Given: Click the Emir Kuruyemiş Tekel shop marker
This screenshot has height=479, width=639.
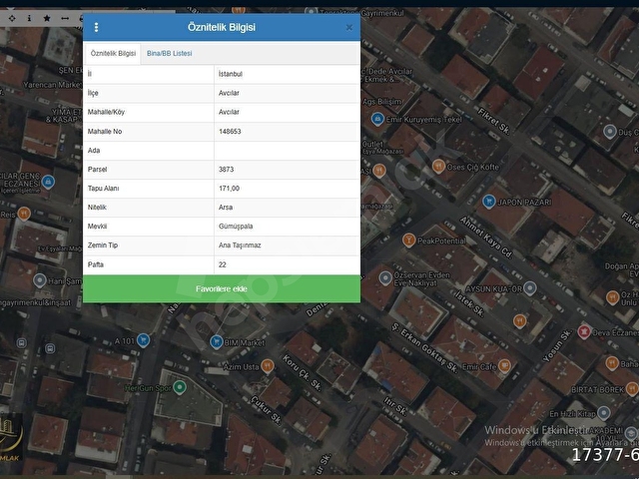Looking at the screenshot, I should [377, 119].
